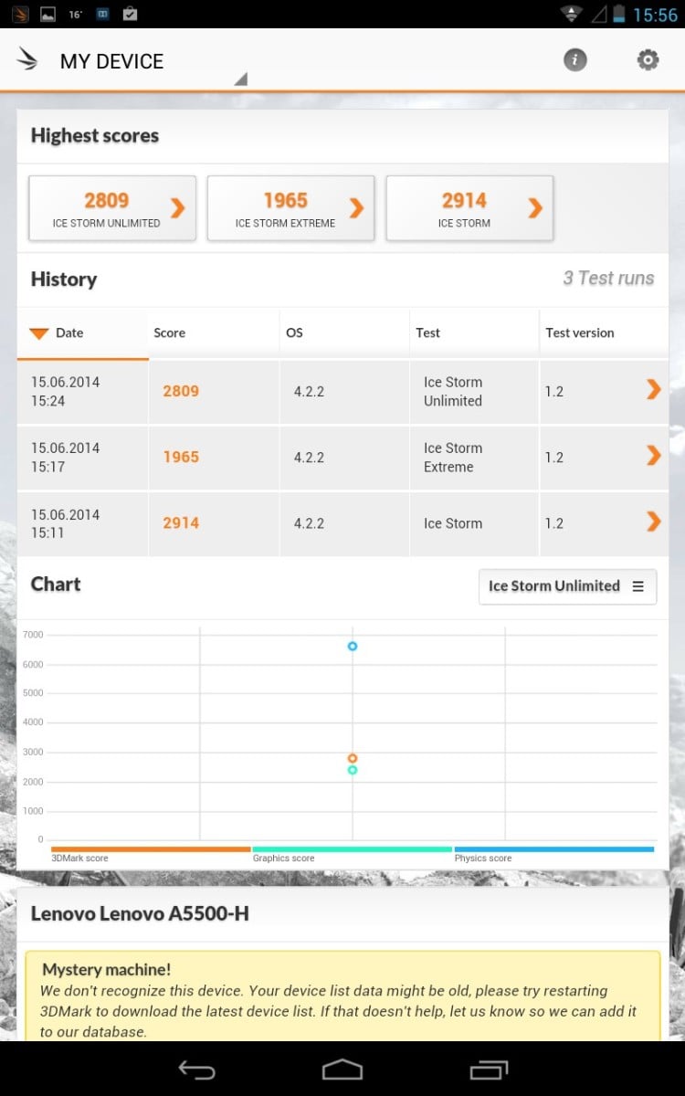Click Ice Storm Extreme test name in history
This screenshot has width=685, height=1096.
coord(453,457)
